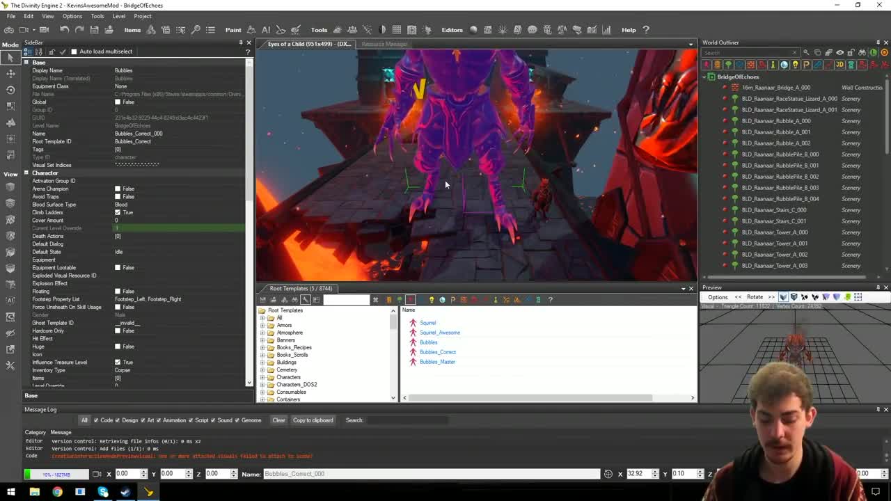The image size is (891, 501).
Task: Click the orange P filter icon in World Outliner
Action: (x=806, y=65)
